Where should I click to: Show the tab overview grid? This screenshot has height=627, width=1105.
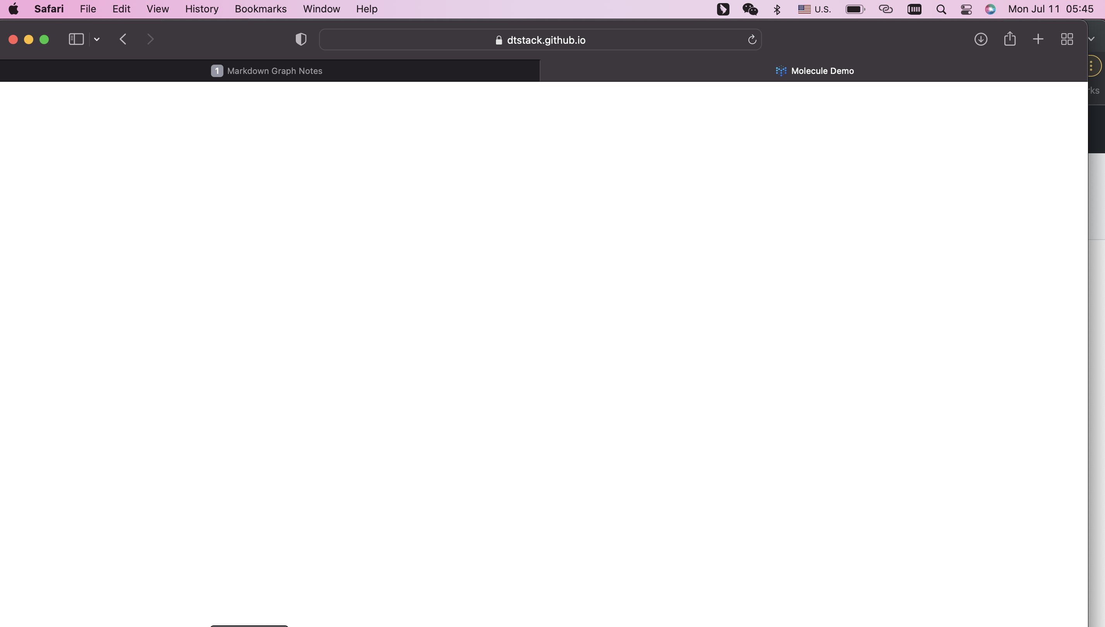[x=1067, y=39]
